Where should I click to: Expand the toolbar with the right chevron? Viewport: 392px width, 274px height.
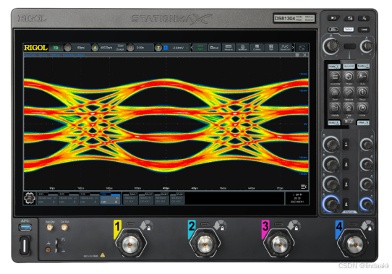[293, 47]
